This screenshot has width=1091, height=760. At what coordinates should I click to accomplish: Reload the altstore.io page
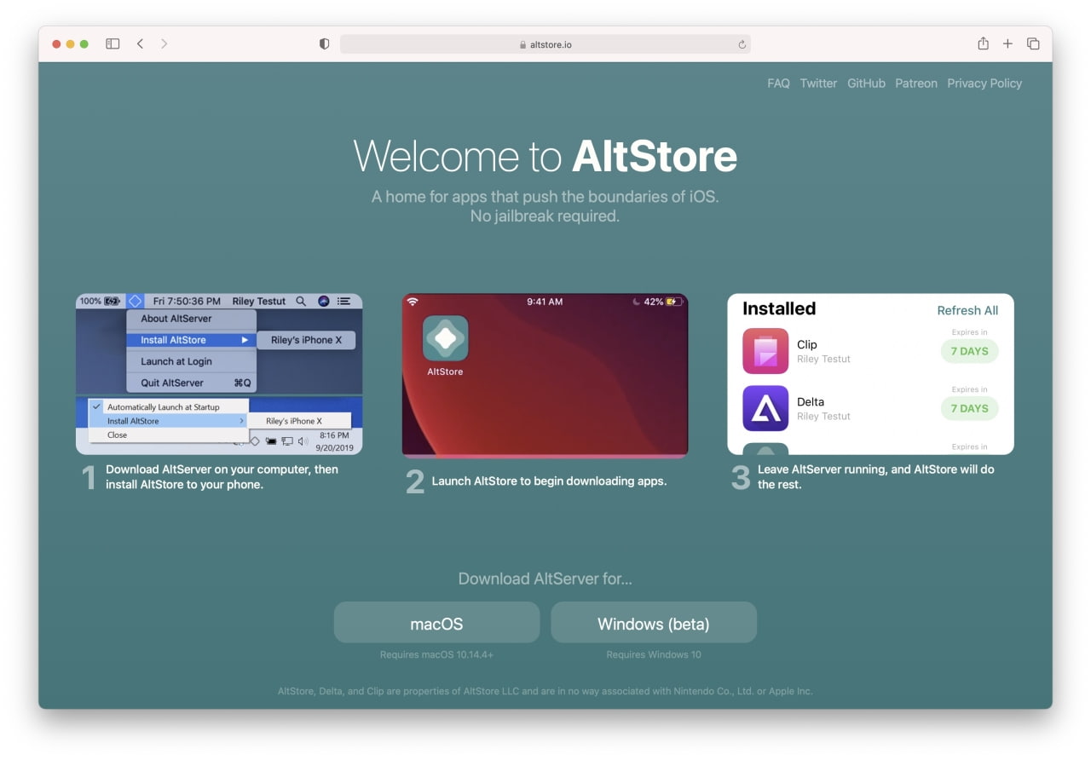tap(742, 44)
